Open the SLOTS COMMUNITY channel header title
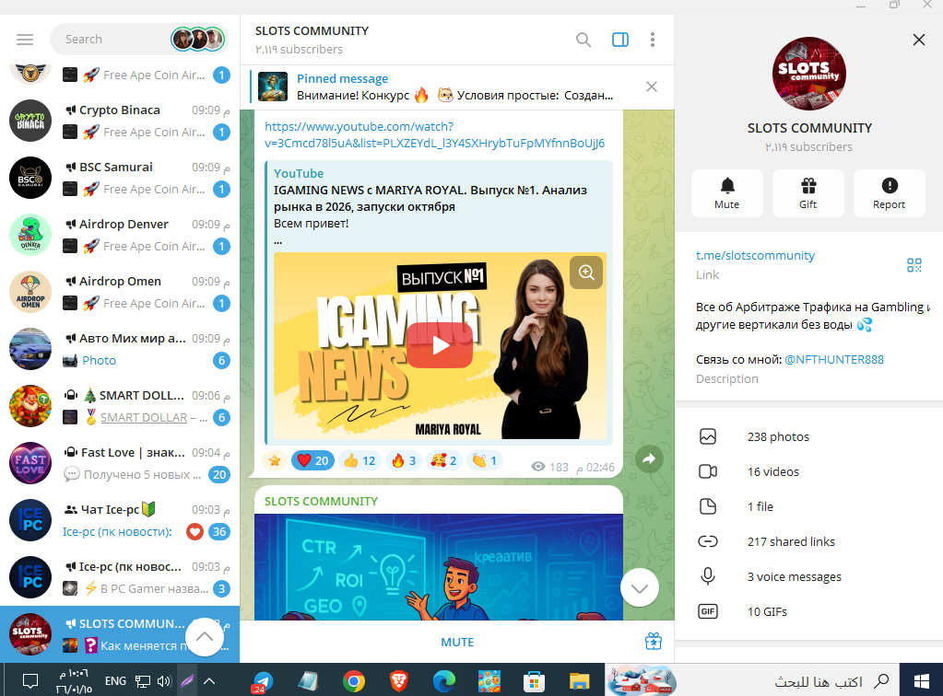Screen dimensions: 943x696 [312, 30]
